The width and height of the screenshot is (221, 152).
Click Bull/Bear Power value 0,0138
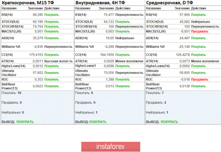[185, 86]
